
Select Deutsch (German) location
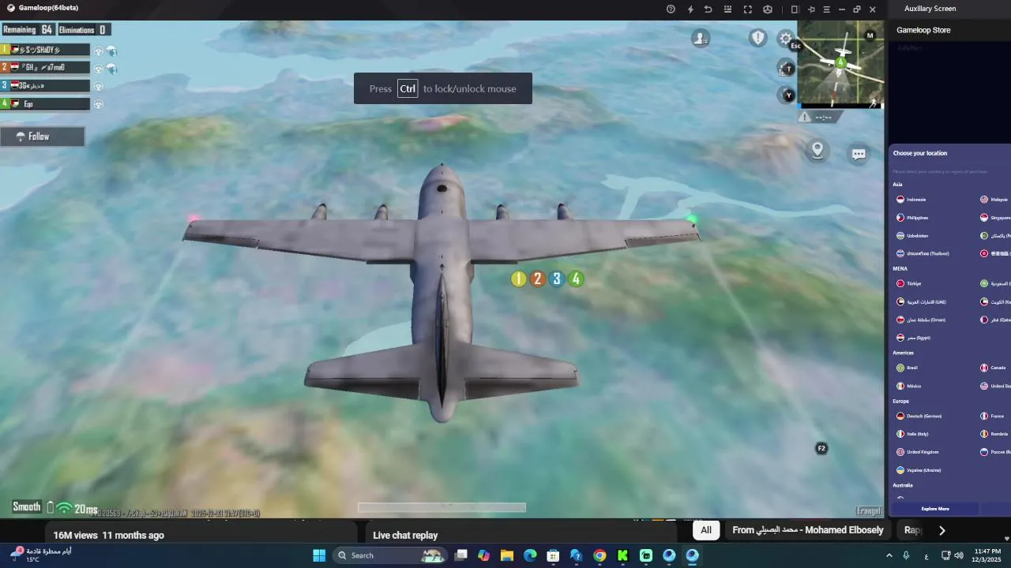tap(919, 416)
